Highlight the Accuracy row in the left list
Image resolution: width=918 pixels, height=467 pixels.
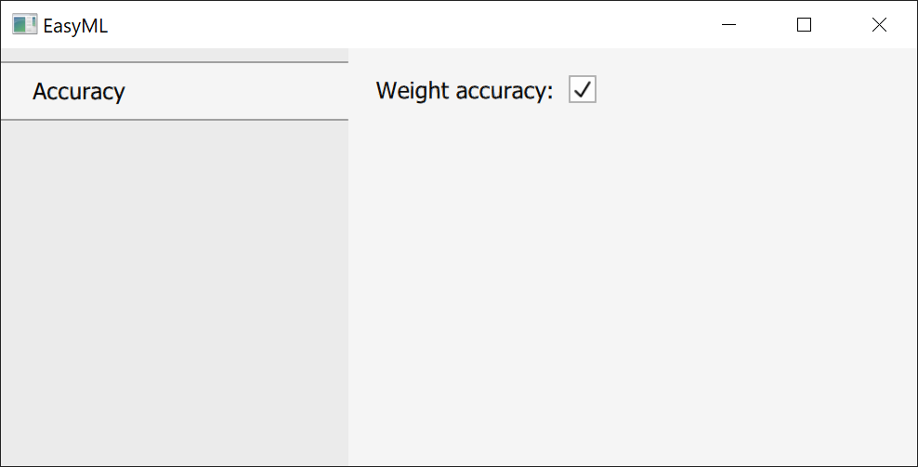(x=174, y=91)
